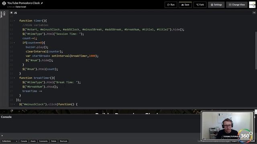Viewport: 257px width, 144px height.
Task: Open Change View menu
Action: [x=237, y=5]
